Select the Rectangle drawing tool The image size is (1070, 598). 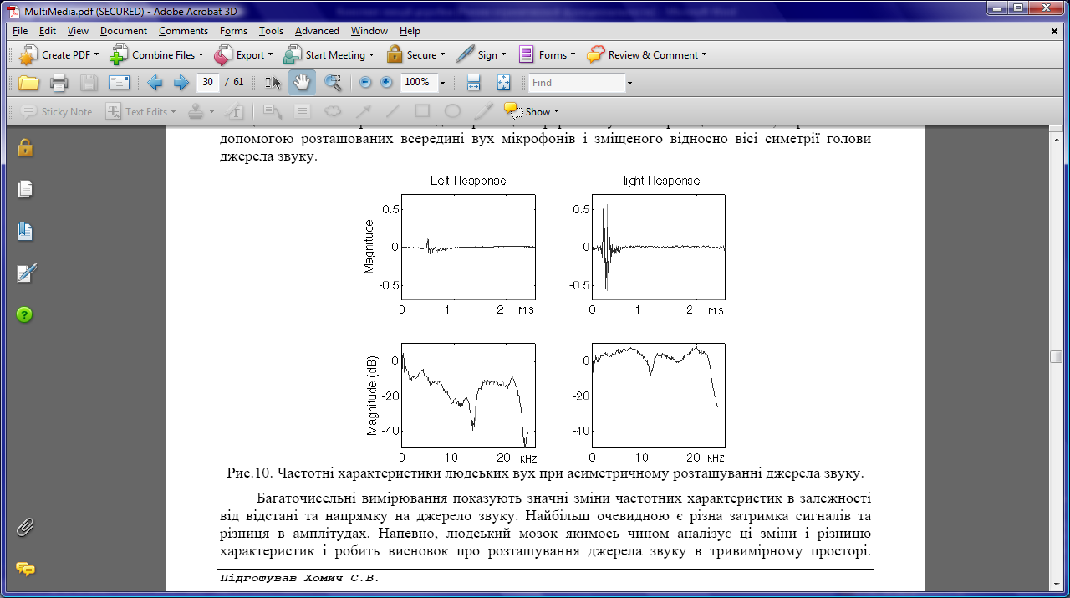point(423,111)
